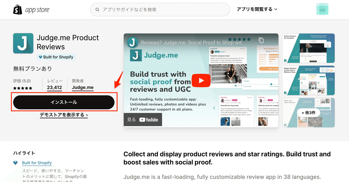Open the 23,412 reviews link
The width and height of the screenshot is (349, 182).
click(54, 87)
